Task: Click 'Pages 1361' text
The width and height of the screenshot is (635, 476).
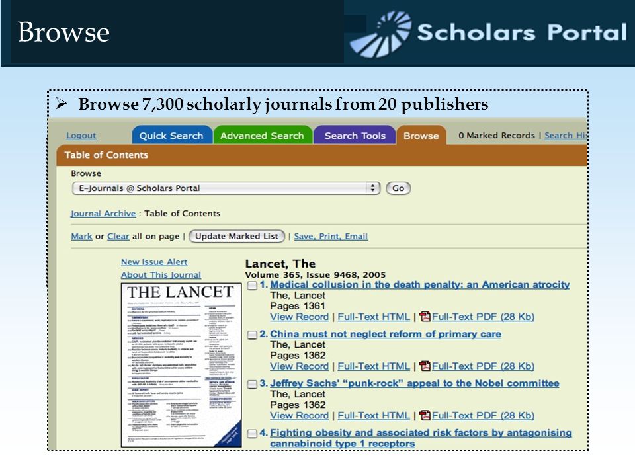Action: click(298, 306)
